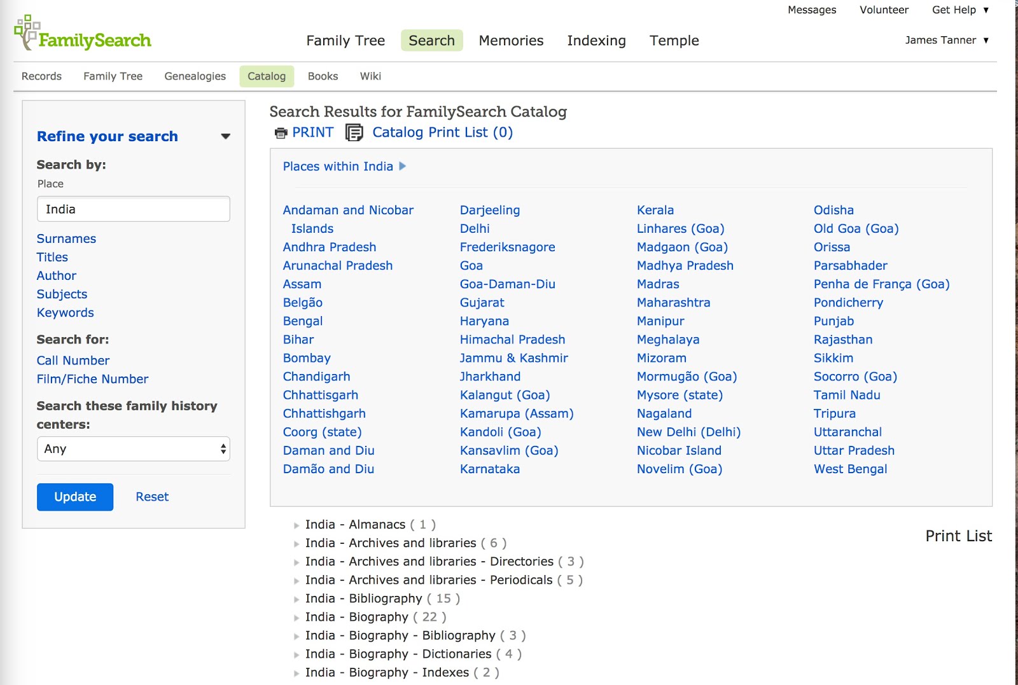
Task: Open the Maharashtra place link
Action: pyautogui.click(x=674, y=302)
